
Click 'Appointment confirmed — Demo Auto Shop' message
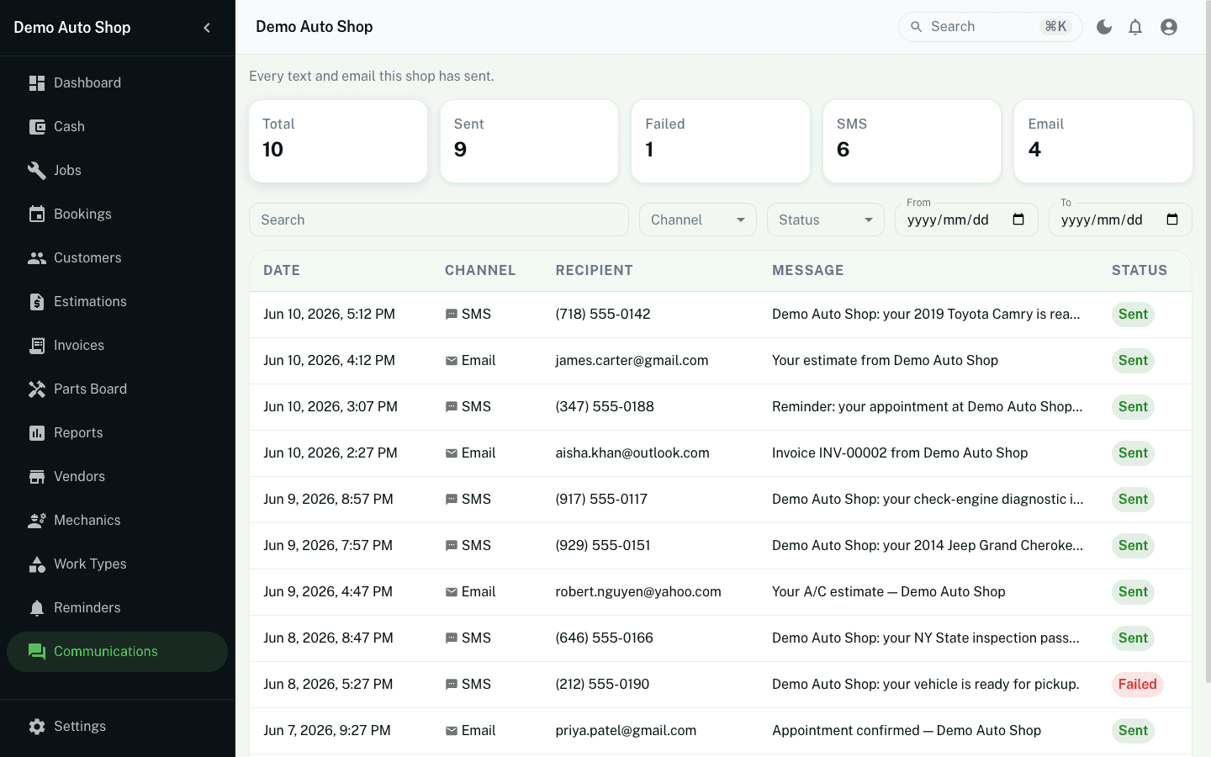tap(907, 730)
